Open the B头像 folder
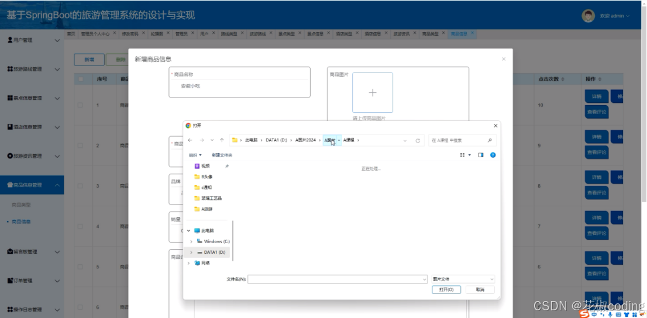Screen dimensions: 647x318 [204, 177]
